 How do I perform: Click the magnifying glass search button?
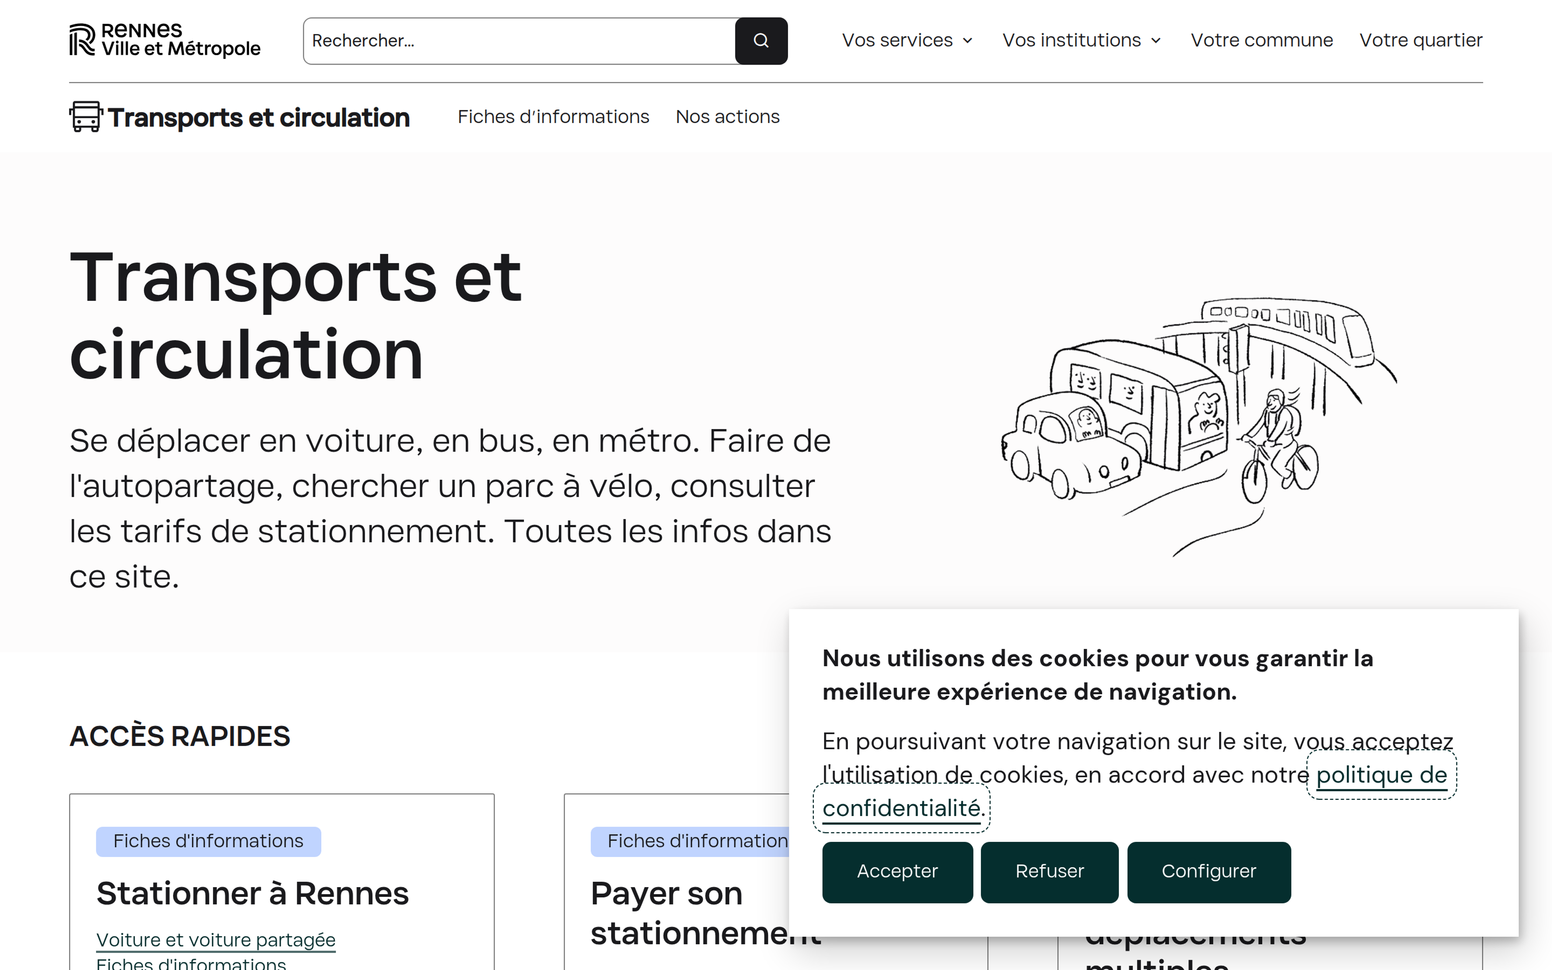coord(761,41)
